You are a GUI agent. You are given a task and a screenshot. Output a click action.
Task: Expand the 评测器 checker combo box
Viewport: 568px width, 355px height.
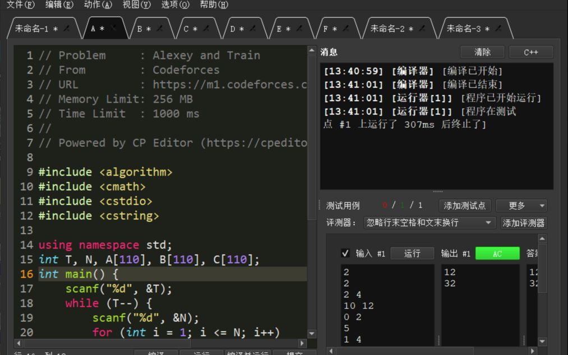[x=430, y=223]
